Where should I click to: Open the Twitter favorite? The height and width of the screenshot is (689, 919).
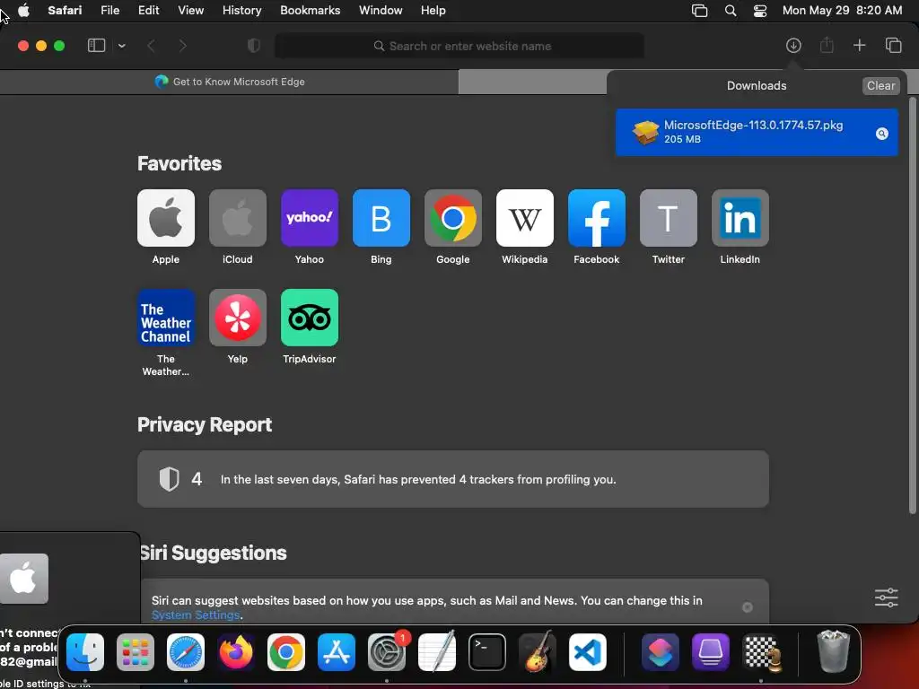coord(668,218)
